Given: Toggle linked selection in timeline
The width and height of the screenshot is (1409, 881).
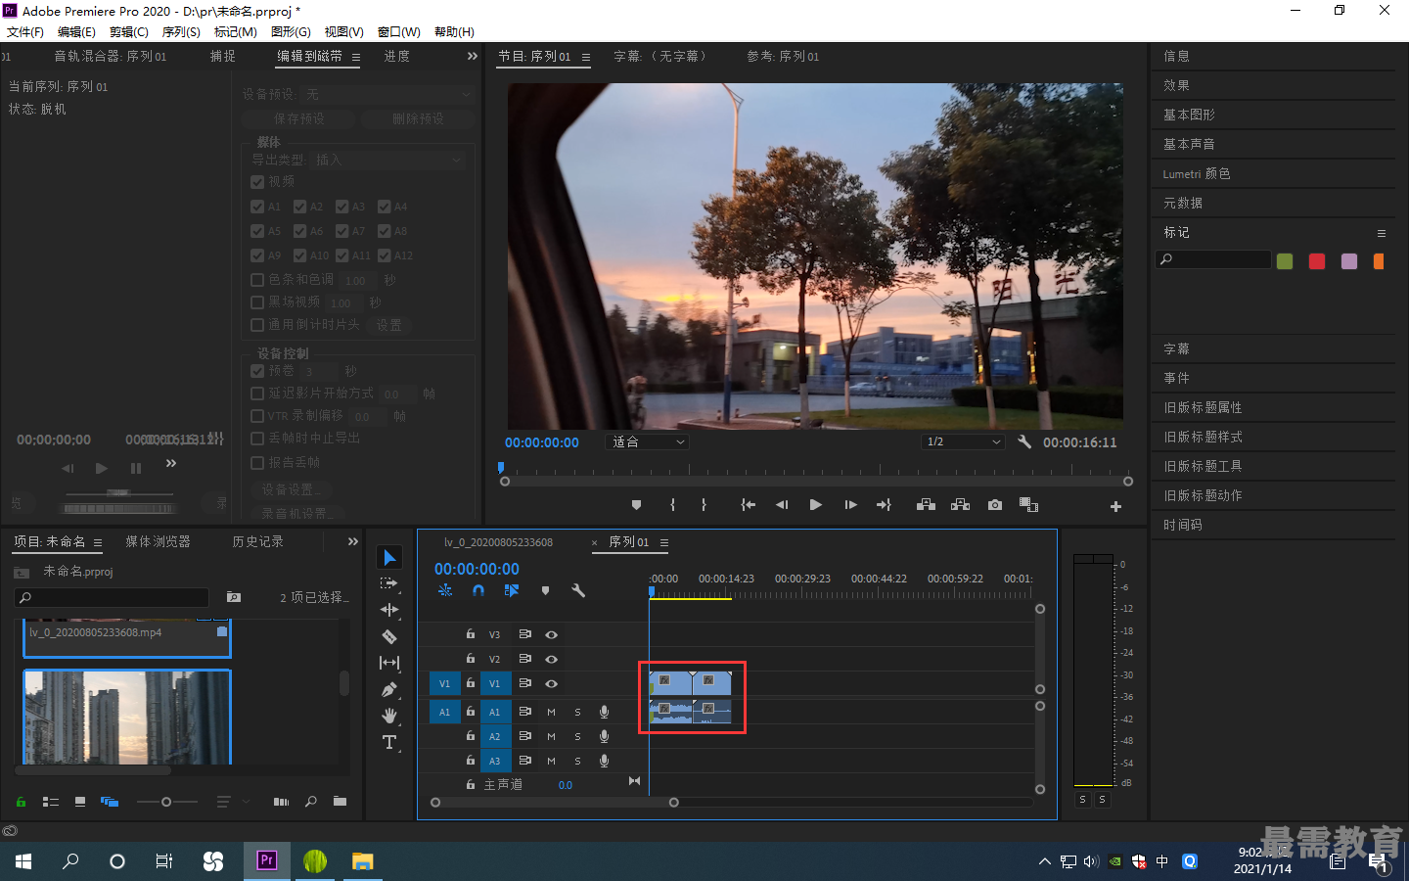Looking at the screenshot, I should tap(511, 590).
